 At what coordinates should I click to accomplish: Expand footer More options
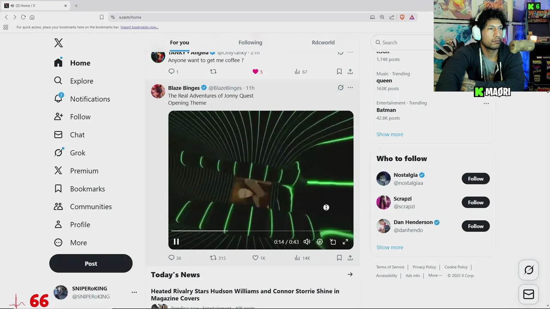point(435,276)
